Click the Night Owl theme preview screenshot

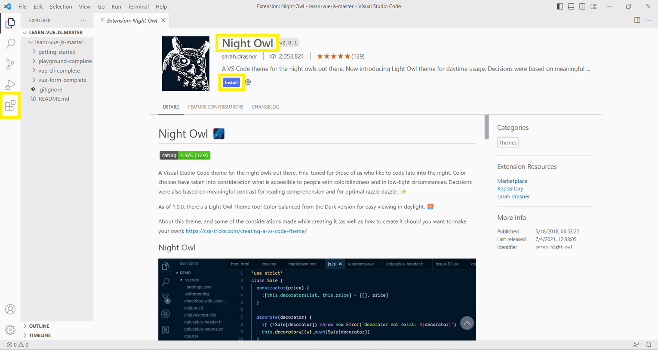coord(317,299)
